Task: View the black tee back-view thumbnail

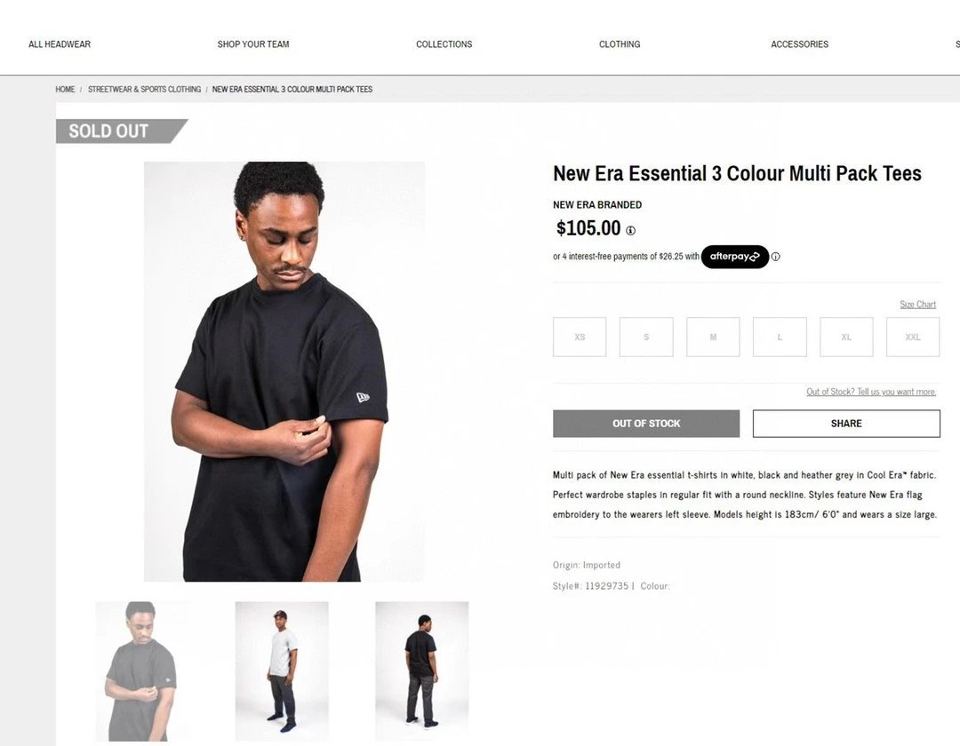Action: [422, 671]
